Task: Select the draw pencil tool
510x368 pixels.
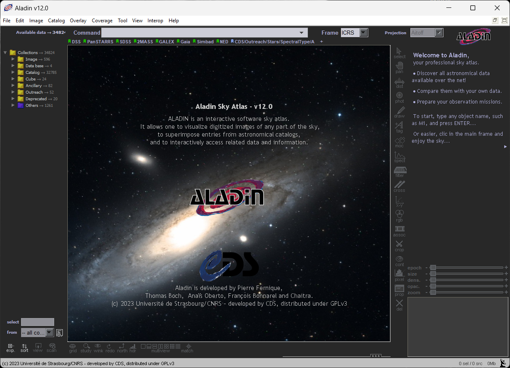Action: (x=399, y=112)
